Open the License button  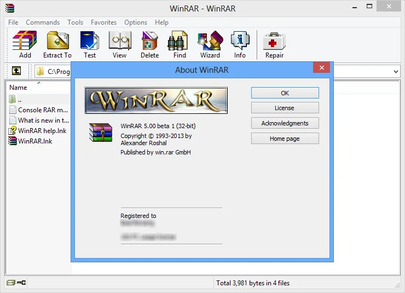click(285, 108)
